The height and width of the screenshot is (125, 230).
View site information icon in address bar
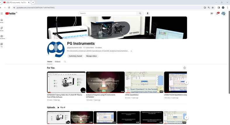coord(14,8)
